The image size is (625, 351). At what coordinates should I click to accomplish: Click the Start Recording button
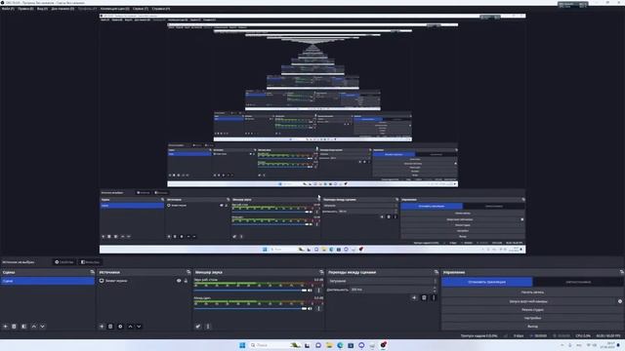[x=532, y=292]
